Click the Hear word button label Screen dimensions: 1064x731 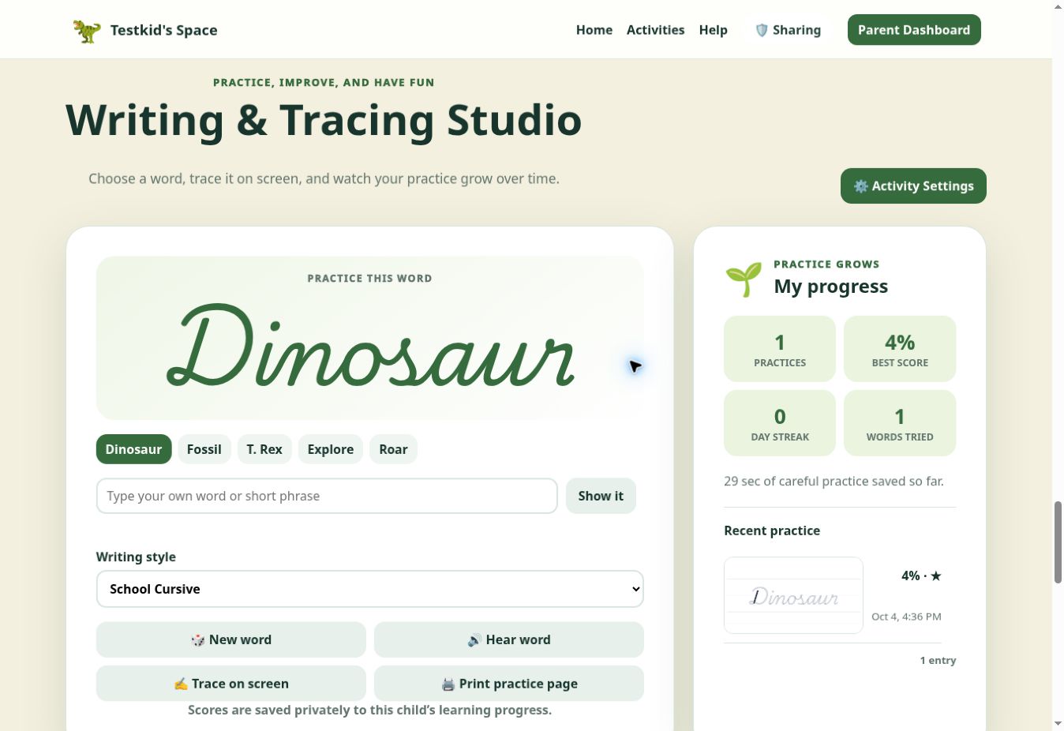click(x=519, y=640)
